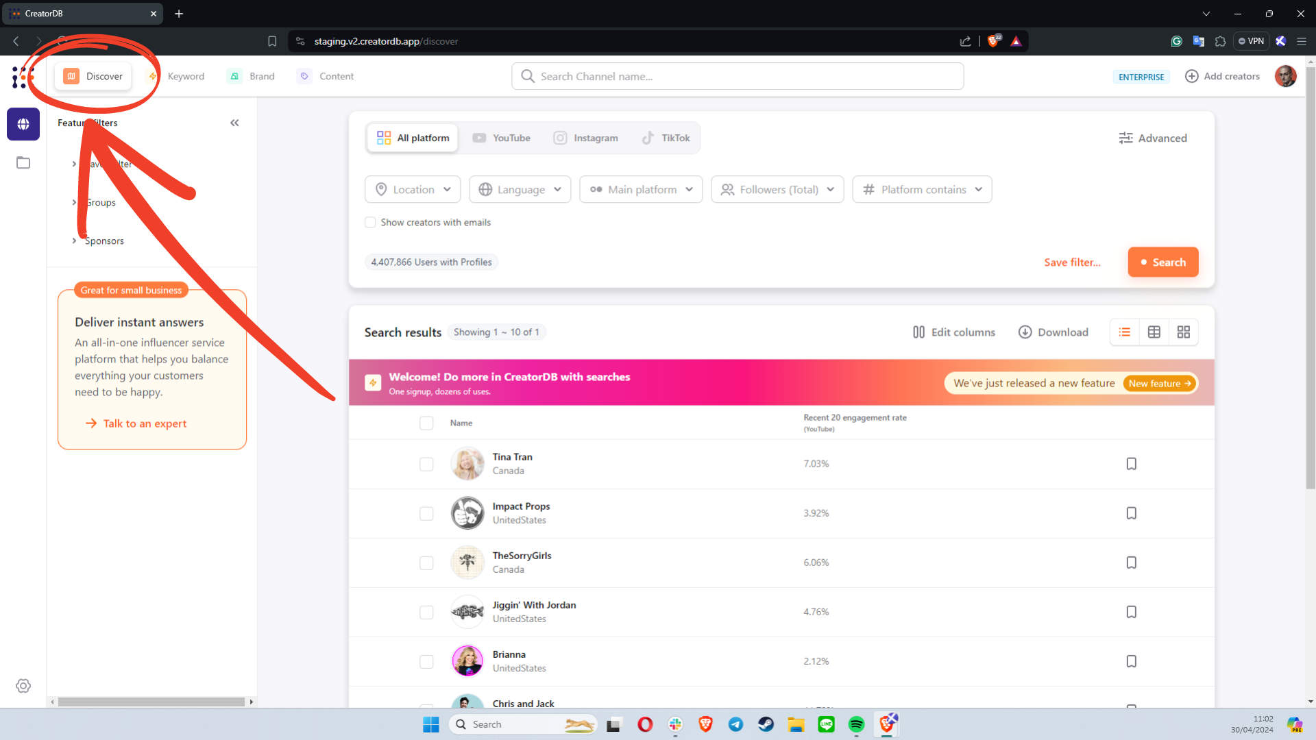Open Brave Shields icon
Image resolution: width=1316 pixels, height=740 pixels.
click(x=994, y=41)
